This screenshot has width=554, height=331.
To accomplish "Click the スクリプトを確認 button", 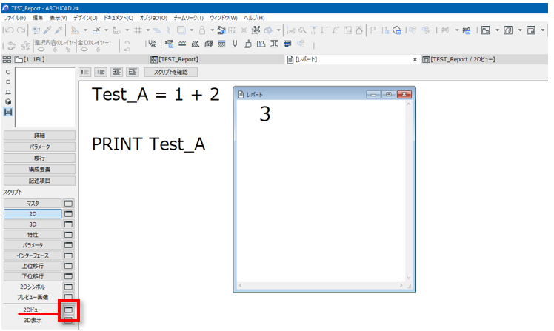I will (170, 72).
